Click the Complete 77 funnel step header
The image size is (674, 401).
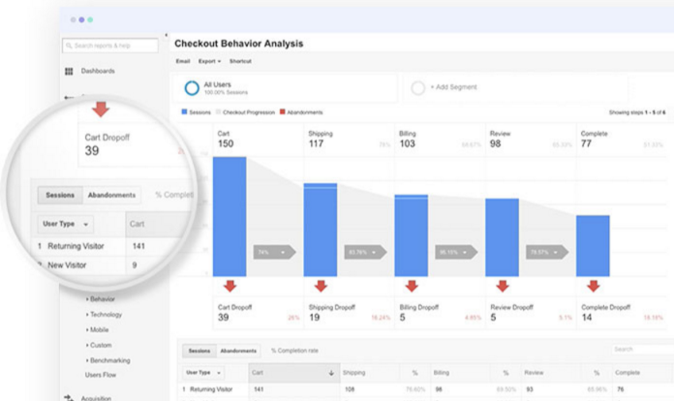point(622,139)
